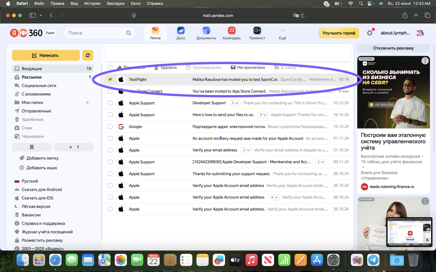Open the user avatar account menu
This screenshot has width=436, height=272.
(x=420, y=33)
